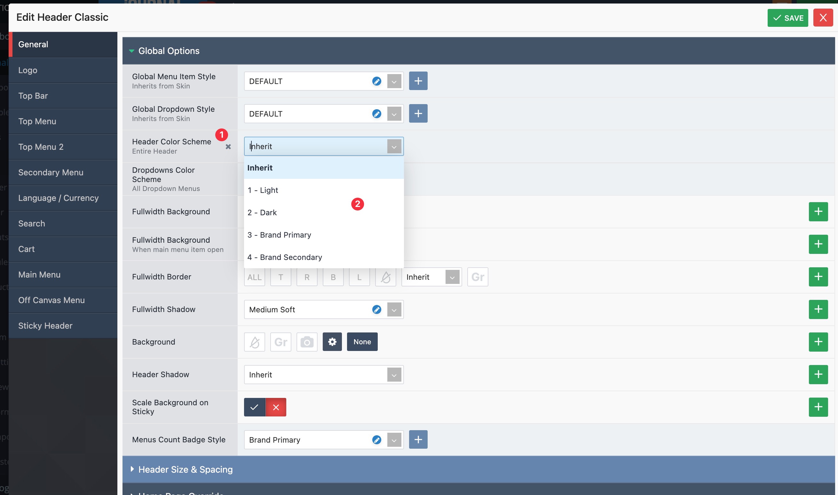The height and width of the screenshot is (495, 838).
Task: Open Fullwidth Border color picker
Action: (x=385, y=277)
